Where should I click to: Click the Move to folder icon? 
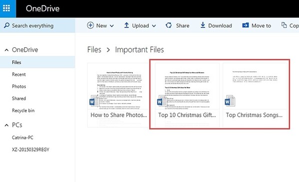pyautogui.click(x=246, y=25)
